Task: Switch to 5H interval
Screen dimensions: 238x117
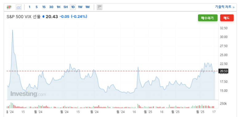Action: [66, 7]
